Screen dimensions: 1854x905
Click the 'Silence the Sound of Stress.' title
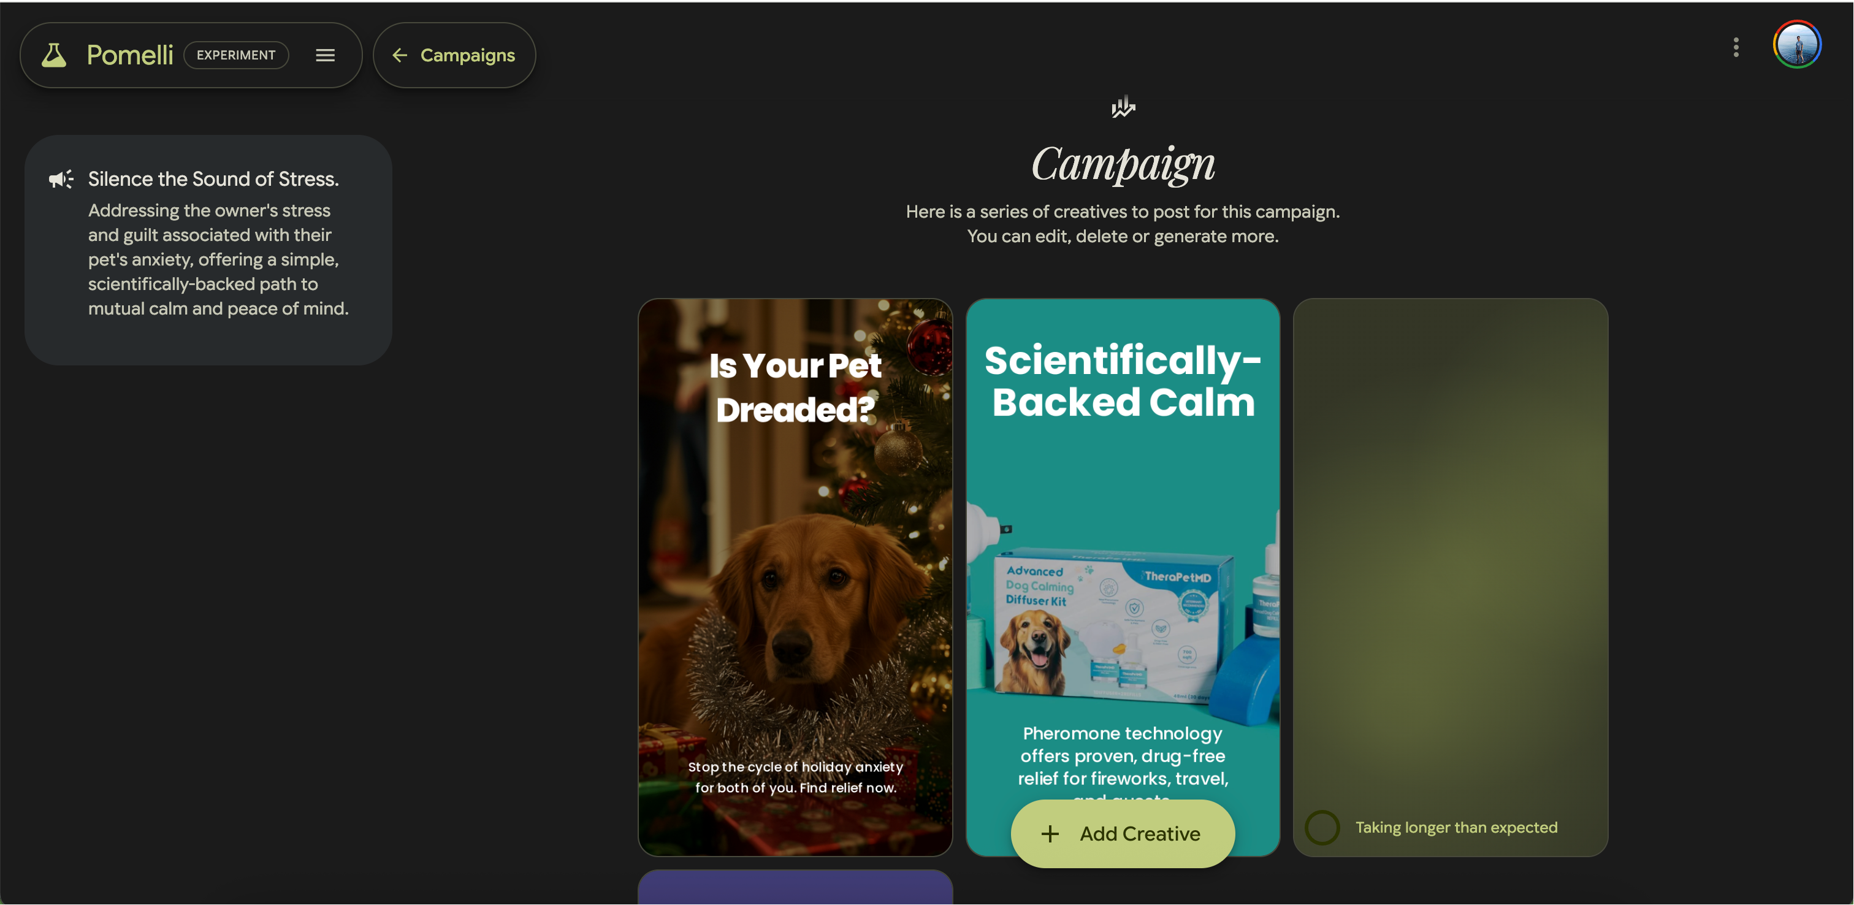(x=213, y=179)
